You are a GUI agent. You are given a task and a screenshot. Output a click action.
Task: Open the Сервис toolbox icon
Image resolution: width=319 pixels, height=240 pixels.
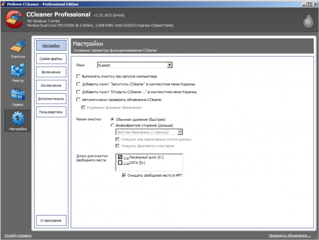coord(18,94)
